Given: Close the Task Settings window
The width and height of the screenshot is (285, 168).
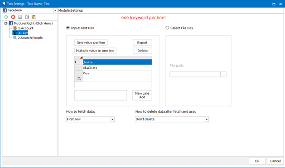Looking at the screenshot, I should (280, 4).
